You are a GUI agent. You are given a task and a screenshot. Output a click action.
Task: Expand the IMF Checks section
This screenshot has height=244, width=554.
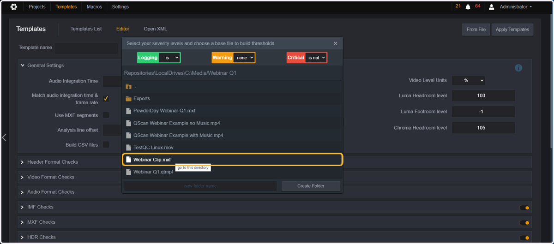point(23,207)
